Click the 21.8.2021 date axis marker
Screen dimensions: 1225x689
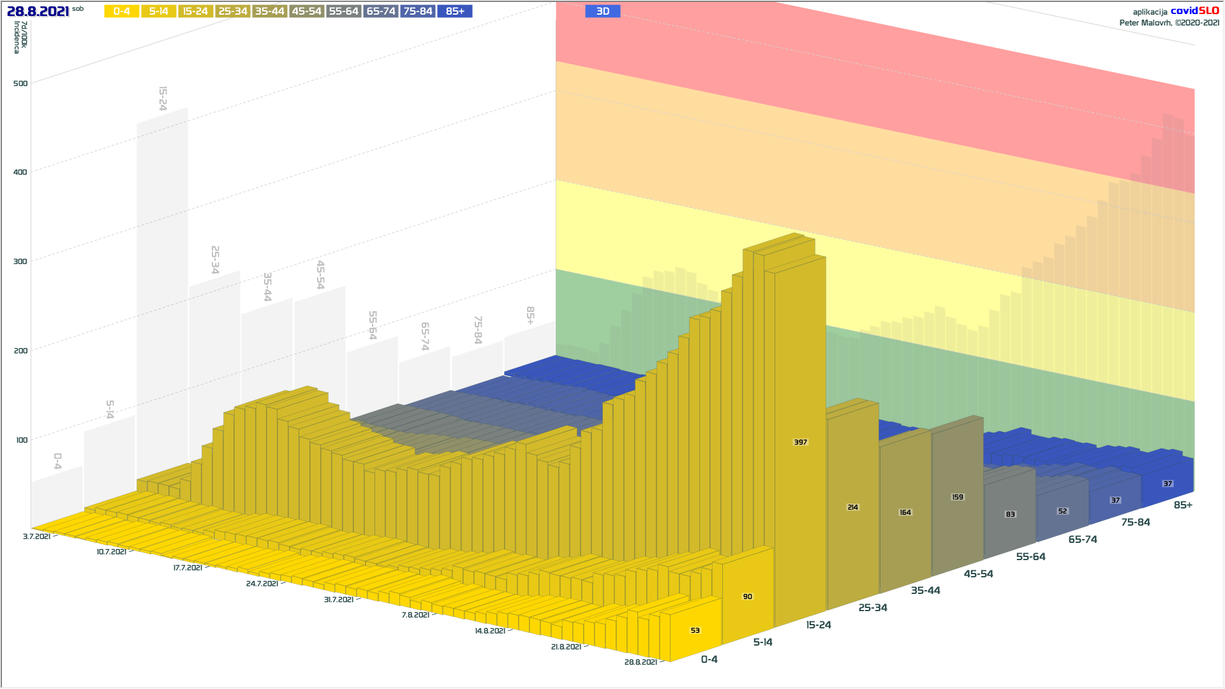pyautogui.click(x=566, y=647)
